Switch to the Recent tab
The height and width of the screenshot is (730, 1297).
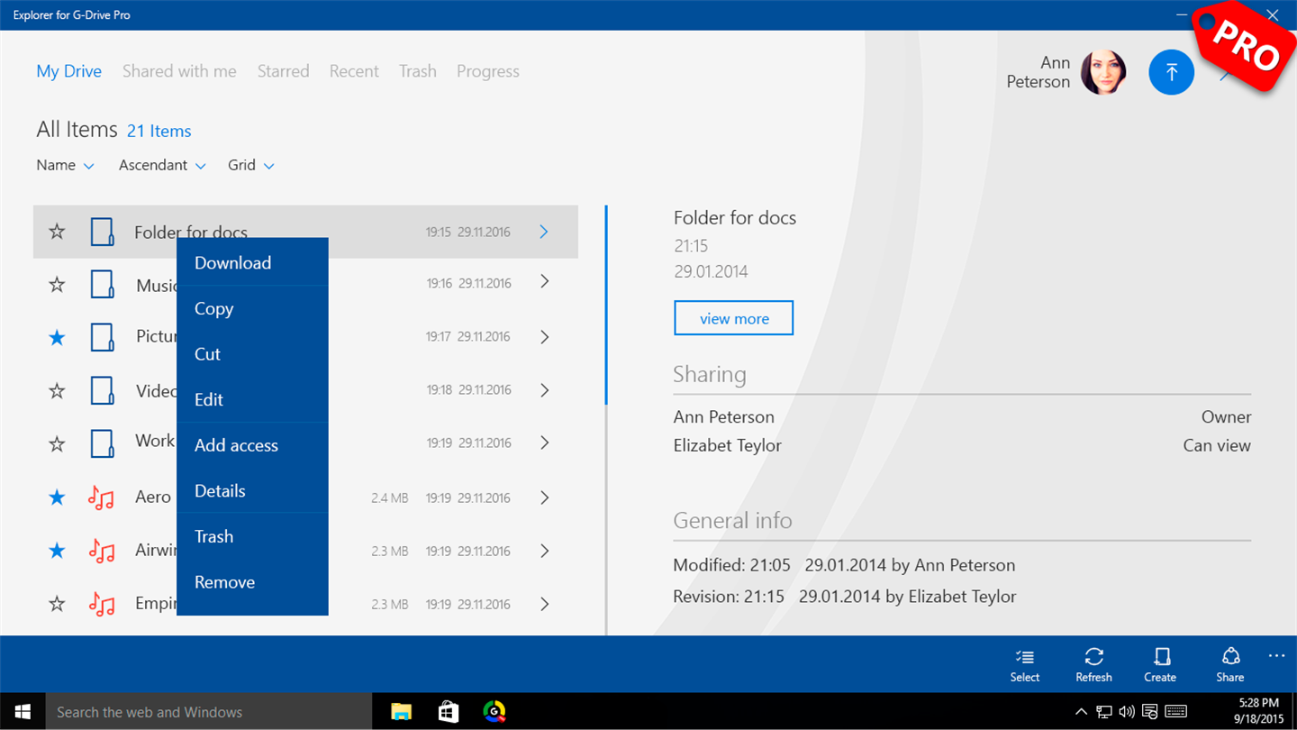coord(354,71)
